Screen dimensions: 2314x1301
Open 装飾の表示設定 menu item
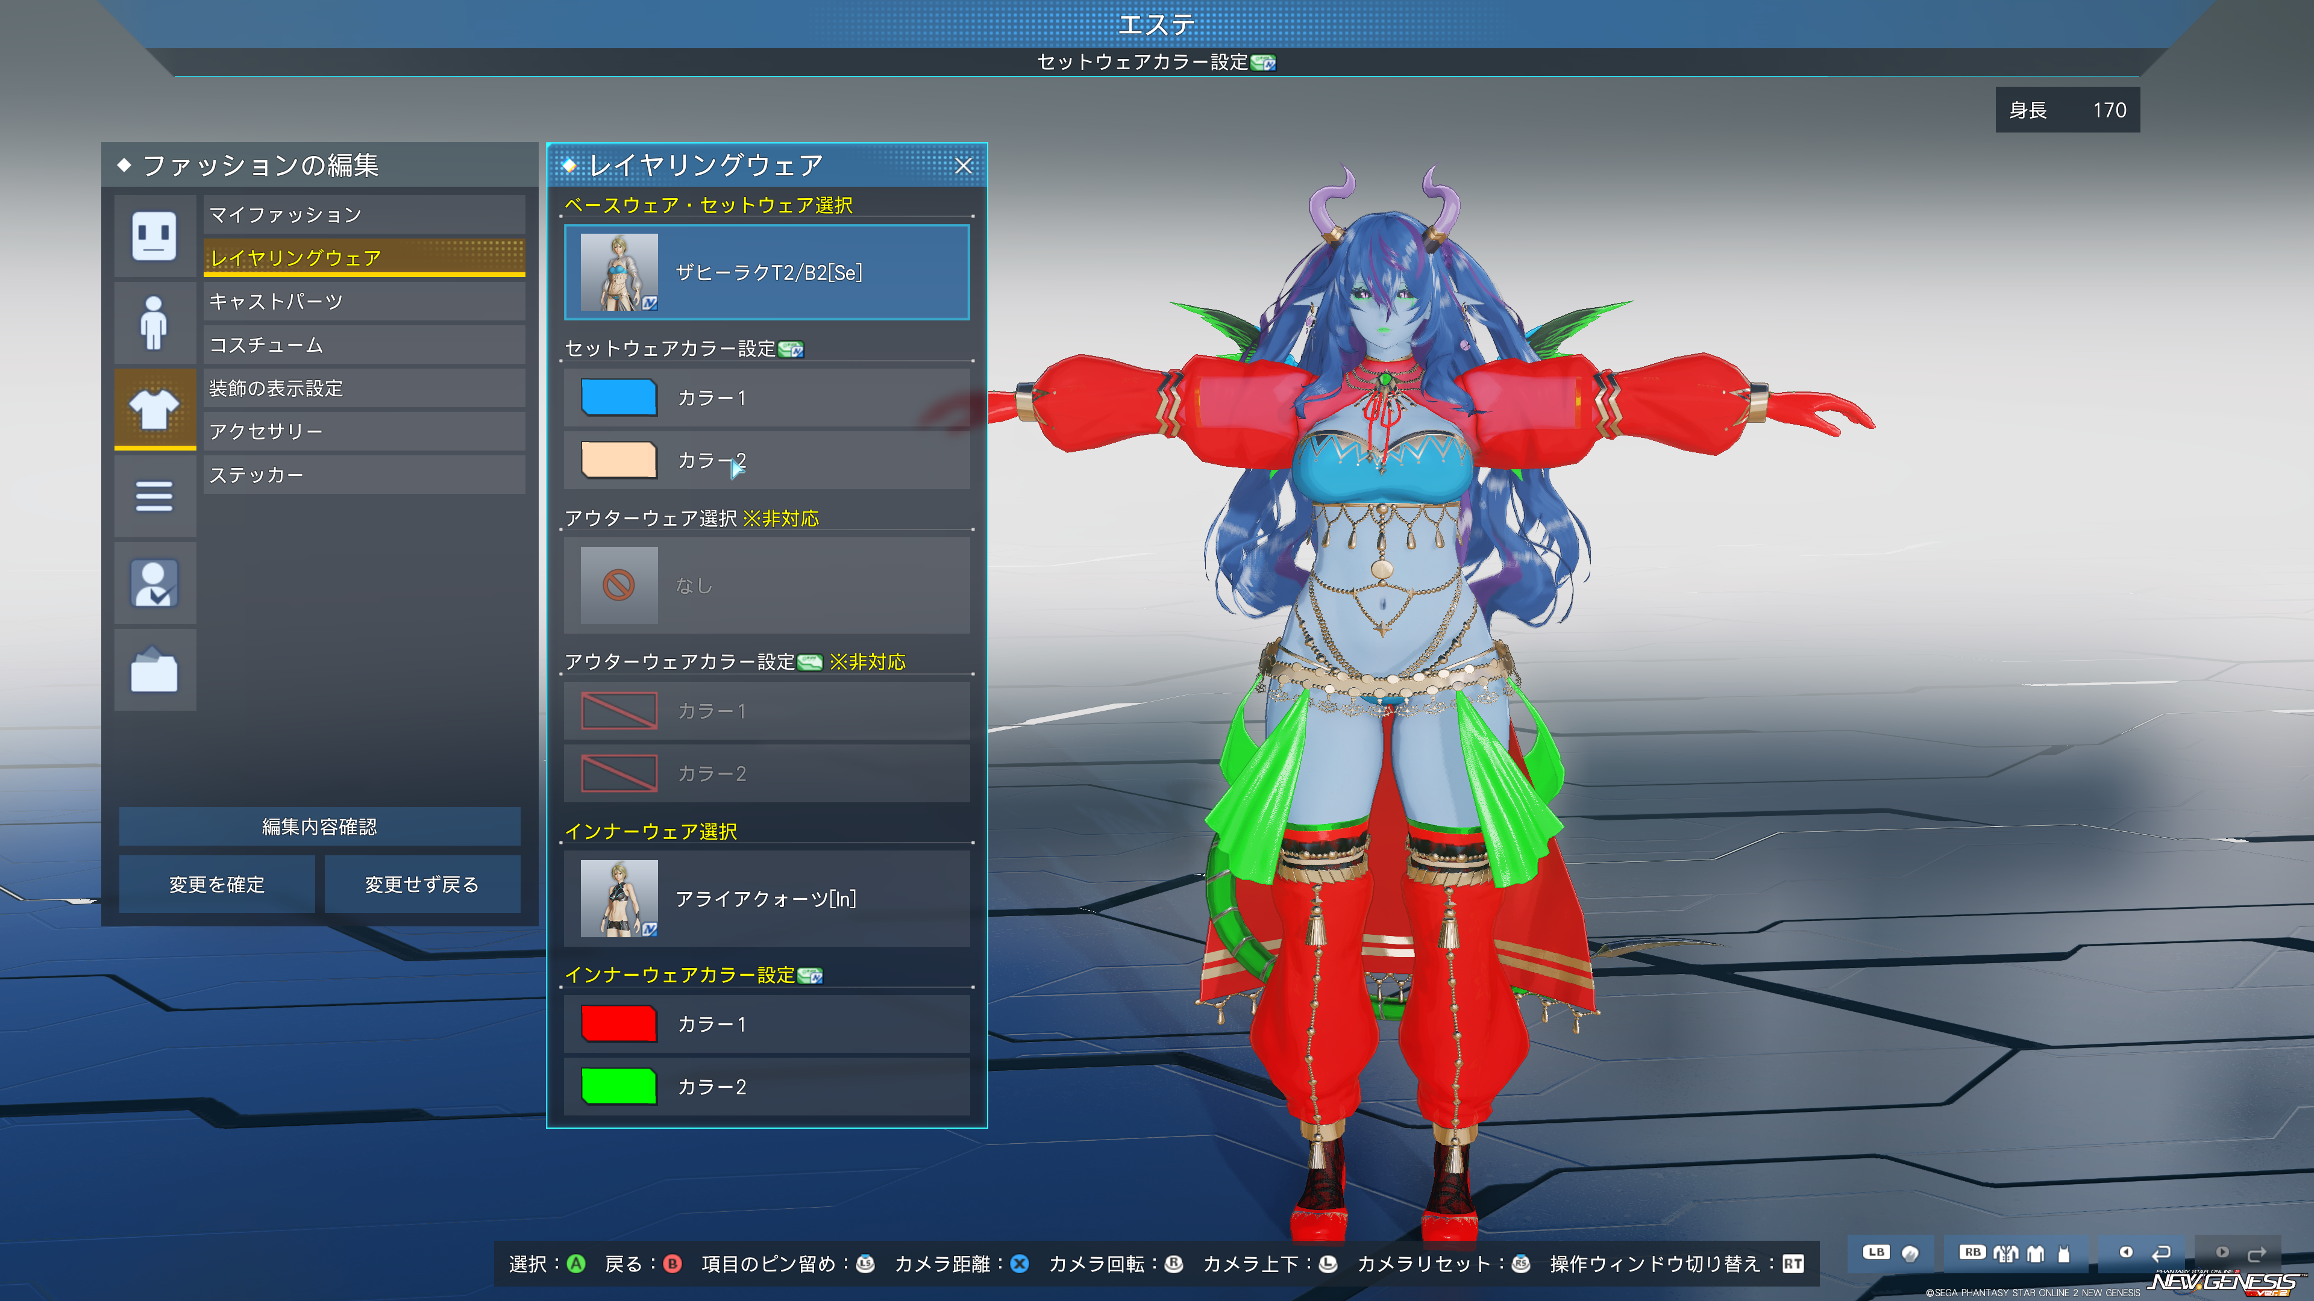point(364,388)
